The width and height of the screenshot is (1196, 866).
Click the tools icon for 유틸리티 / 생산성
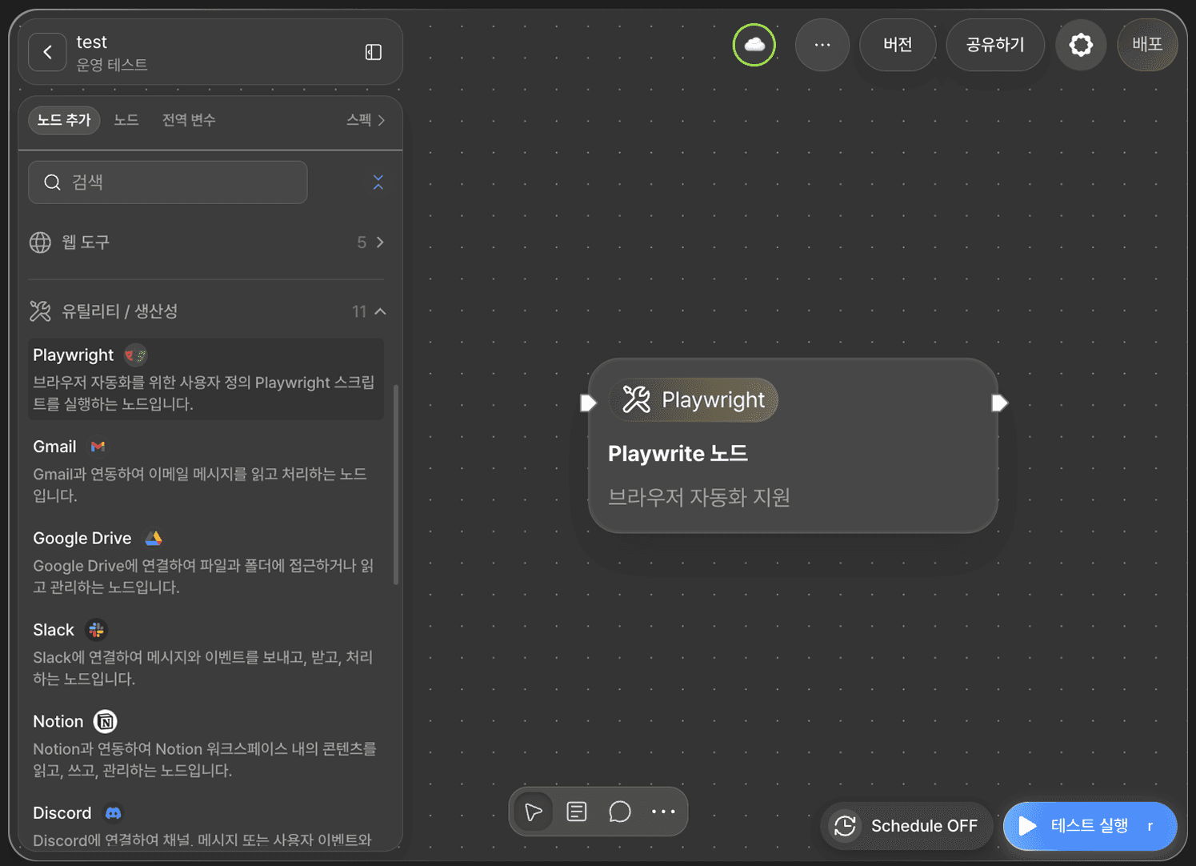click(x=40, y=311)
